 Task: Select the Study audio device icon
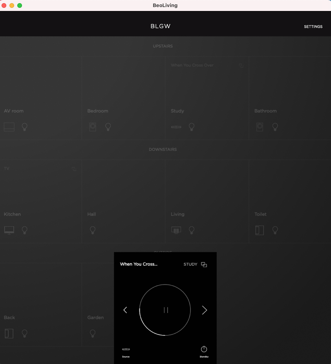176,127
